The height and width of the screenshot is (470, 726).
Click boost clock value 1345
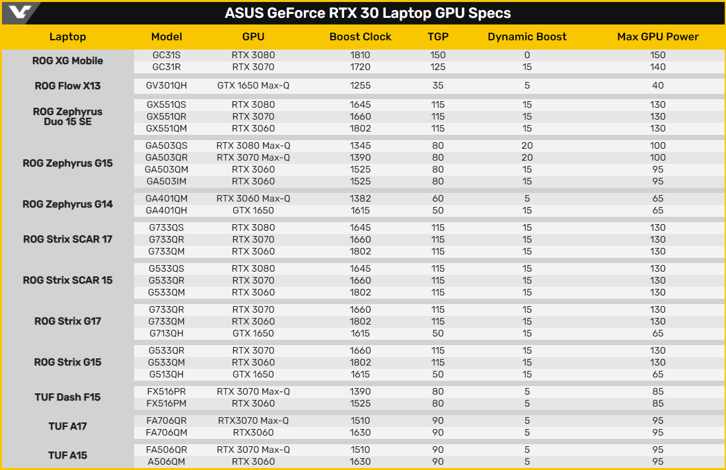pyautogui.click(x=360, y=145)
